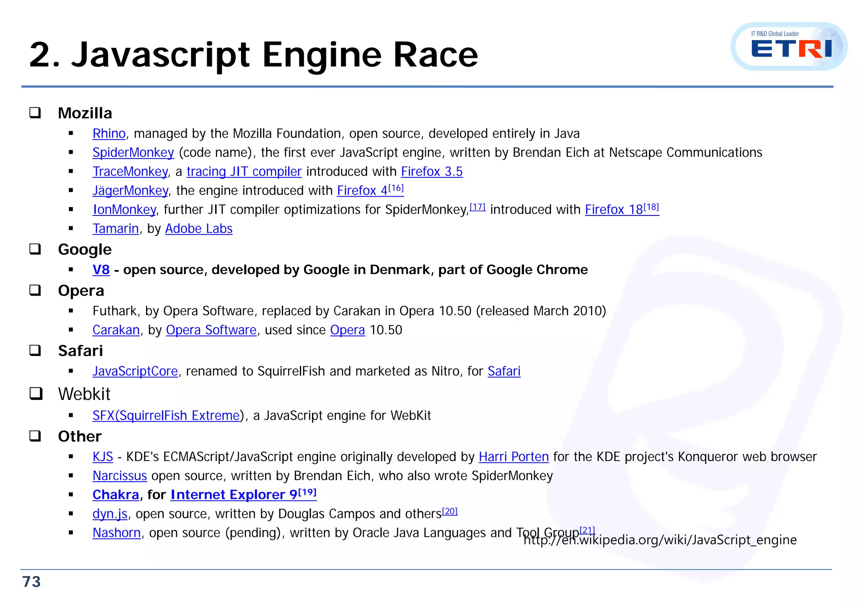Click the Chakra link
This screenshot has width=859, height=607.
[x=116, y=495]
